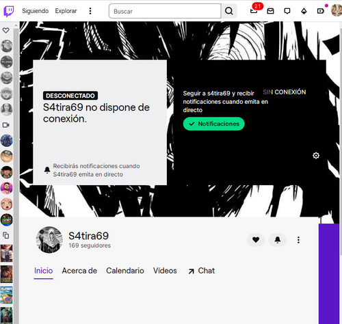Select the Calendario tab
The image size is (342, 324).
tap(125, 271)
